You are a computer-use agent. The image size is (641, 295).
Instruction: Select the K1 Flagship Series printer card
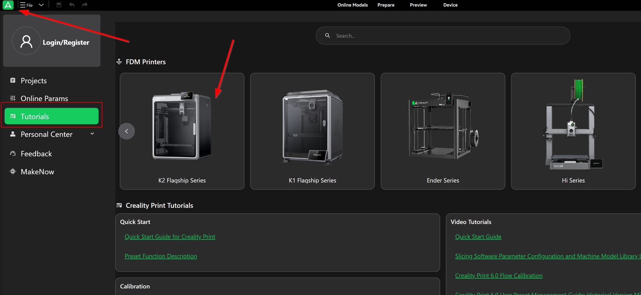312,131
